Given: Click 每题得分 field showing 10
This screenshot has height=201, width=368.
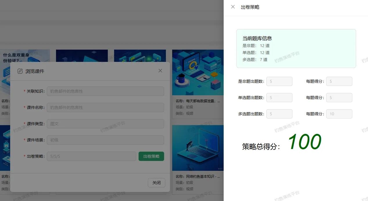Looking at the screenshot, I should [x=339, y=114].
